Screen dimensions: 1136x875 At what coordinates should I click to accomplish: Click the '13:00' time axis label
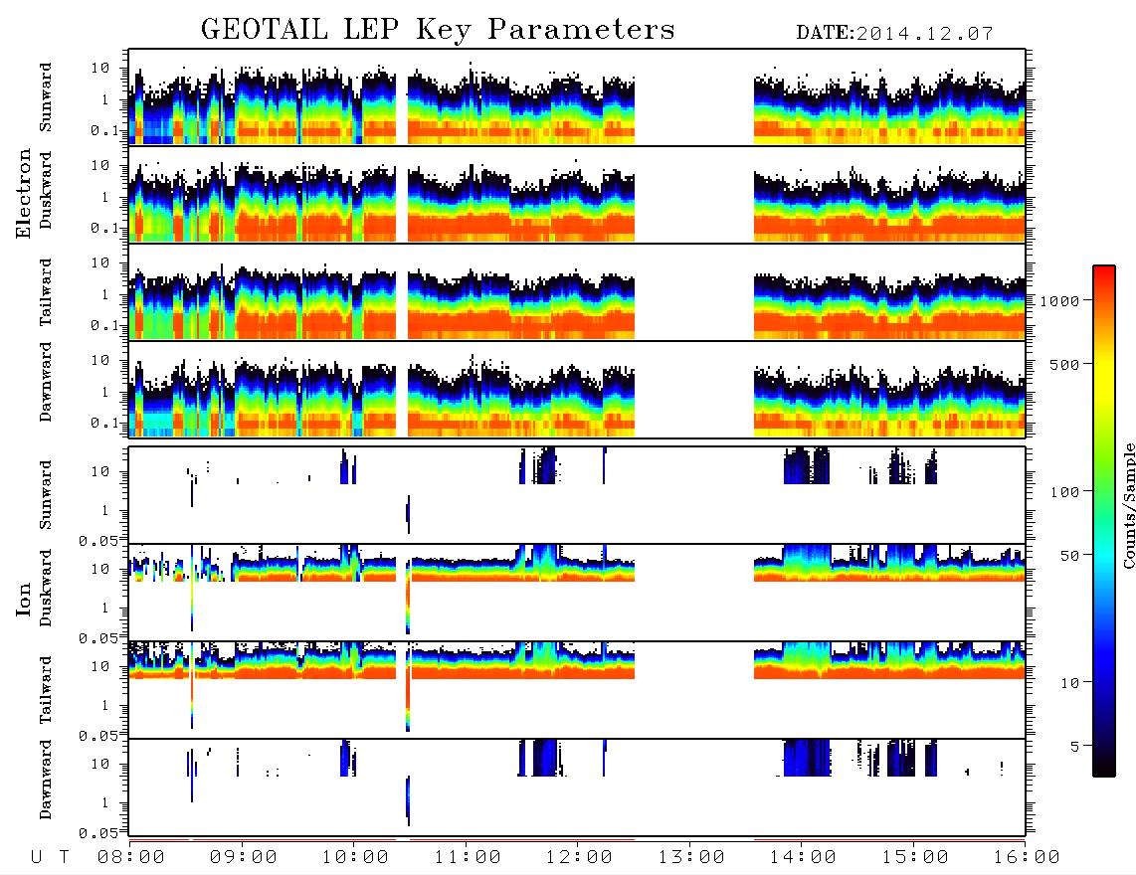pos(691,858)
